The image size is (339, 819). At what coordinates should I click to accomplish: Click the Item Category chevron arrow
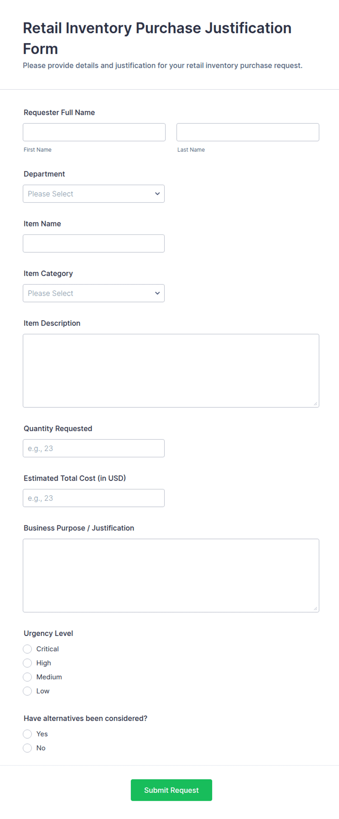click(157, 293)
